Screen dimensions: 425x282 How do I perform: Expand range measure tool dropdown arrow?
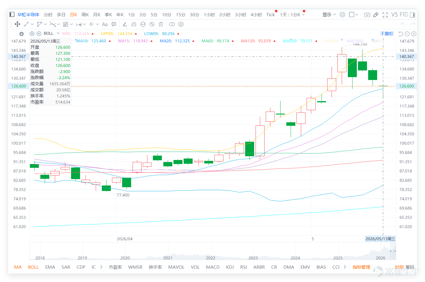[x=84, y=24]
